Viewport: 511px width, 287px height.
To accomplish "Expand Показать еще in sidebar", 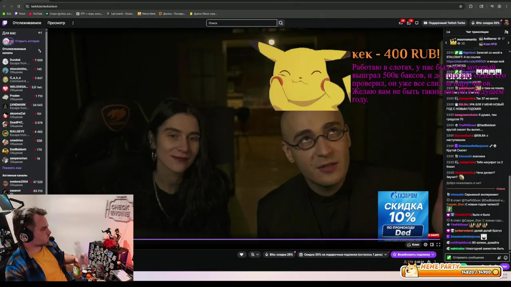I will tap(12, 168).
